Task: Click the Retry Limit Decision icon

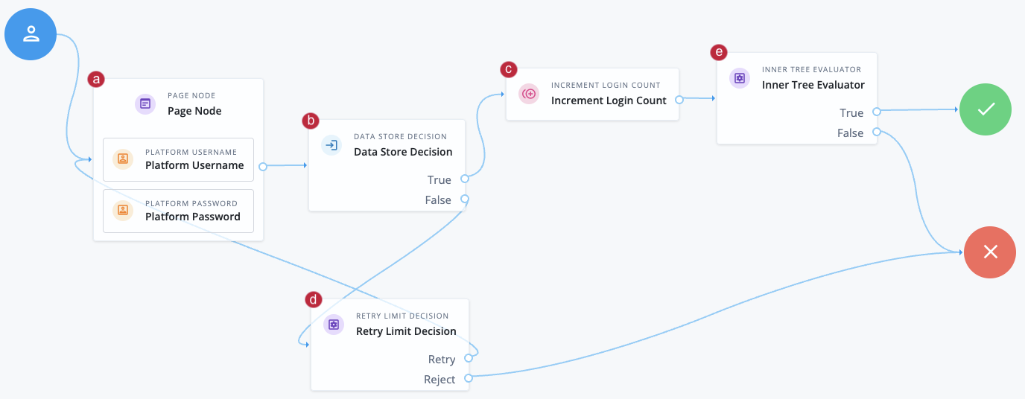Action: [334, 324]
